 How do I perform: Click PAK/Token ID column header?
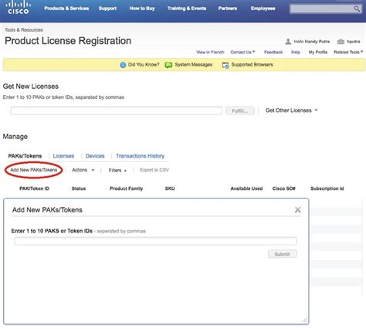[34, 188]
